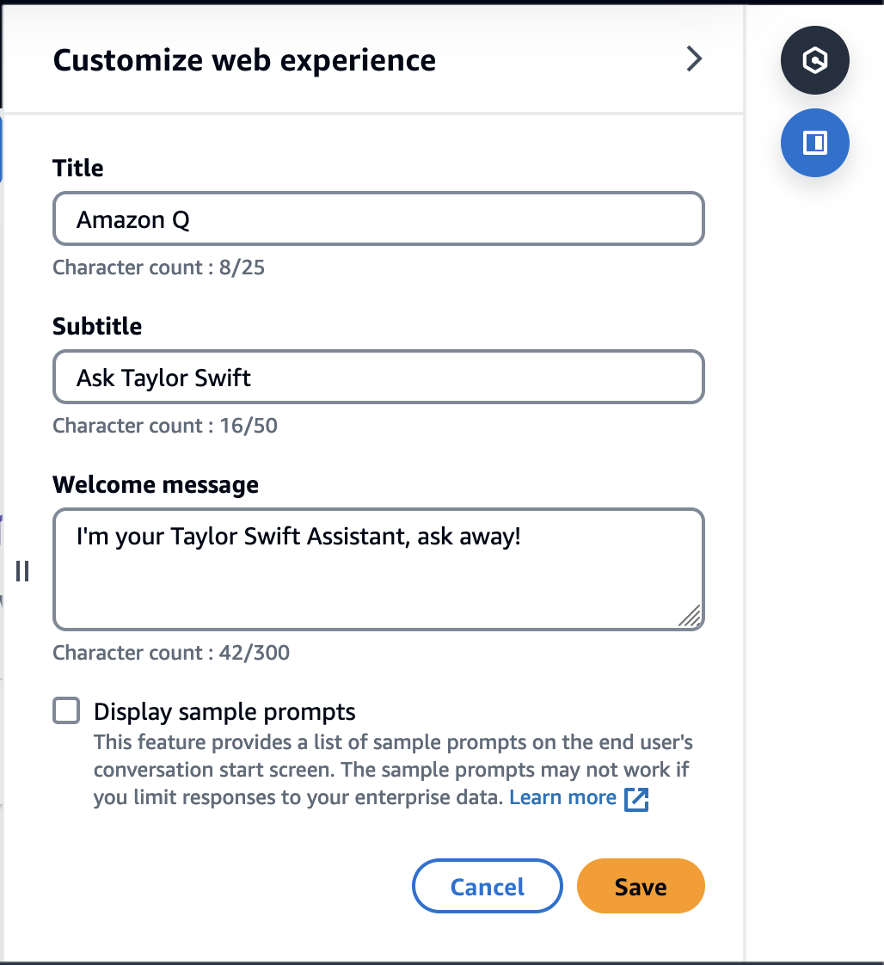This screenshot has width=884, height=965.
Task: Collapse the Customize web experience panel chevron
Action: click(694, 59)
